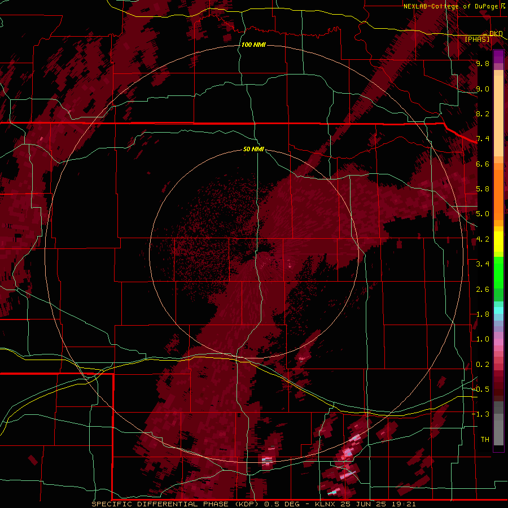Image resolution: width=508 pixels, height=508 pixels.
Task: Click the -0.5 value on color scale
Action: coord(481,389)
